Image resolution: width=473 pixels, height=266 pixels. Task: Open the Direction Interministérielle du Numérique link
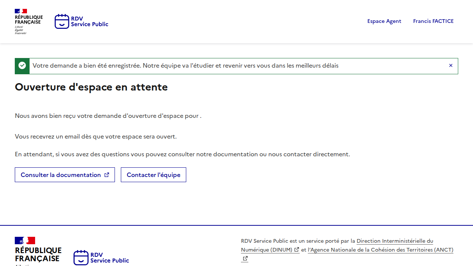(394, 241)
